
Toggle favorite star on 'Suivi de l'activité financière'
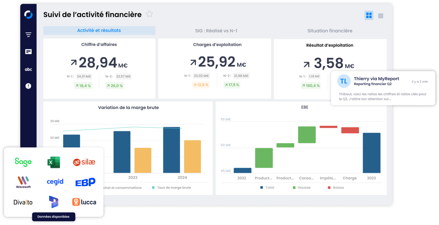click(x=149, y=13)
